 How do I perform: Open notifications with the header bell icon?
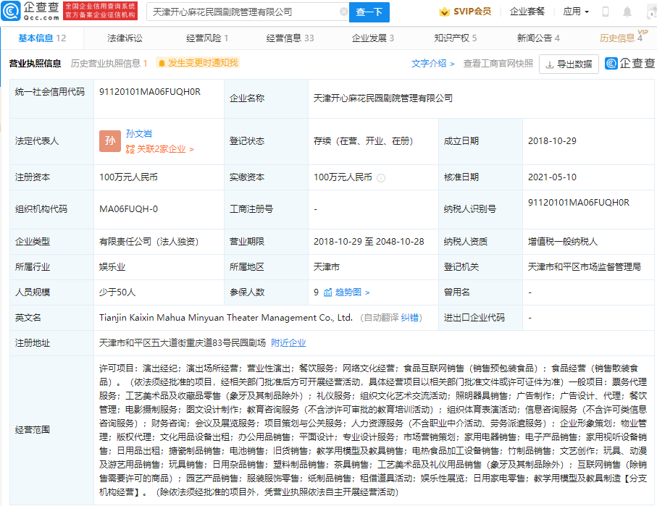[627, 12]
